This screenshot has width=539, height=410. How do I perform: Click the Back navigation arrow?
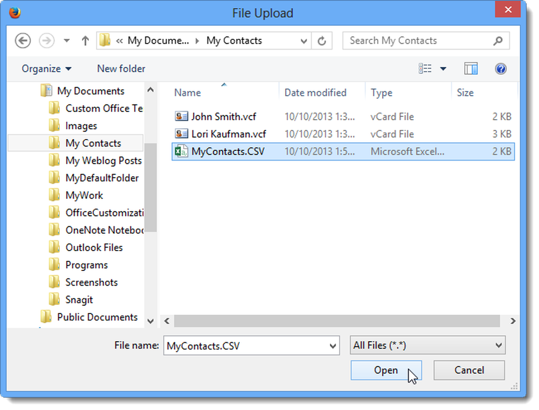[23, 41]
